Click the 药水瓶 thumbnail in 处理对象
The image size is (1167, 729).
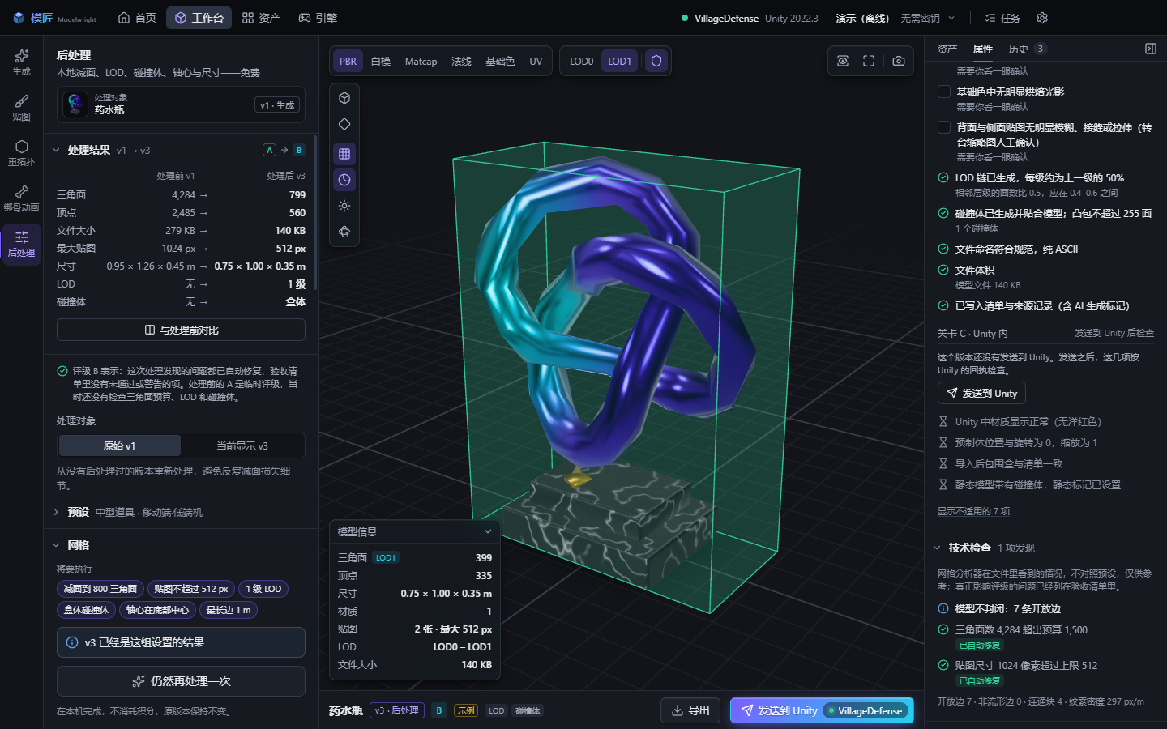point(75,104)
